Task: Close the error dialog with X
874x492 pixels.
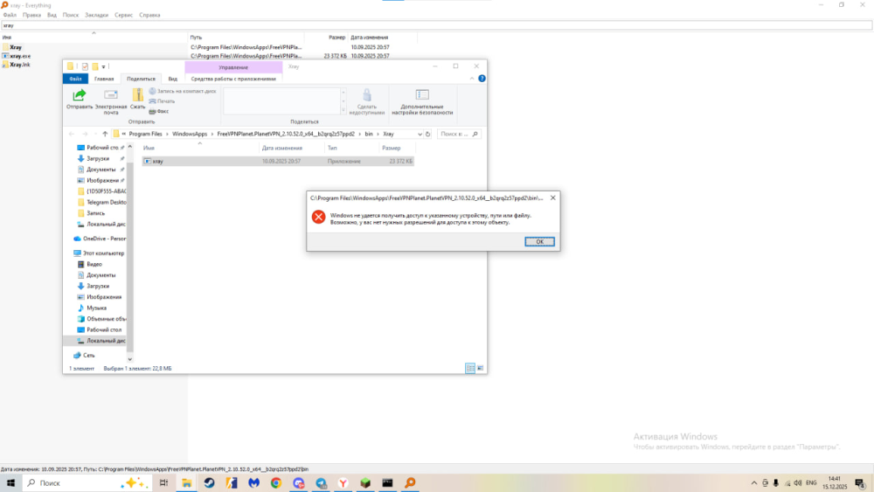Action: click(x=553, y=197)
